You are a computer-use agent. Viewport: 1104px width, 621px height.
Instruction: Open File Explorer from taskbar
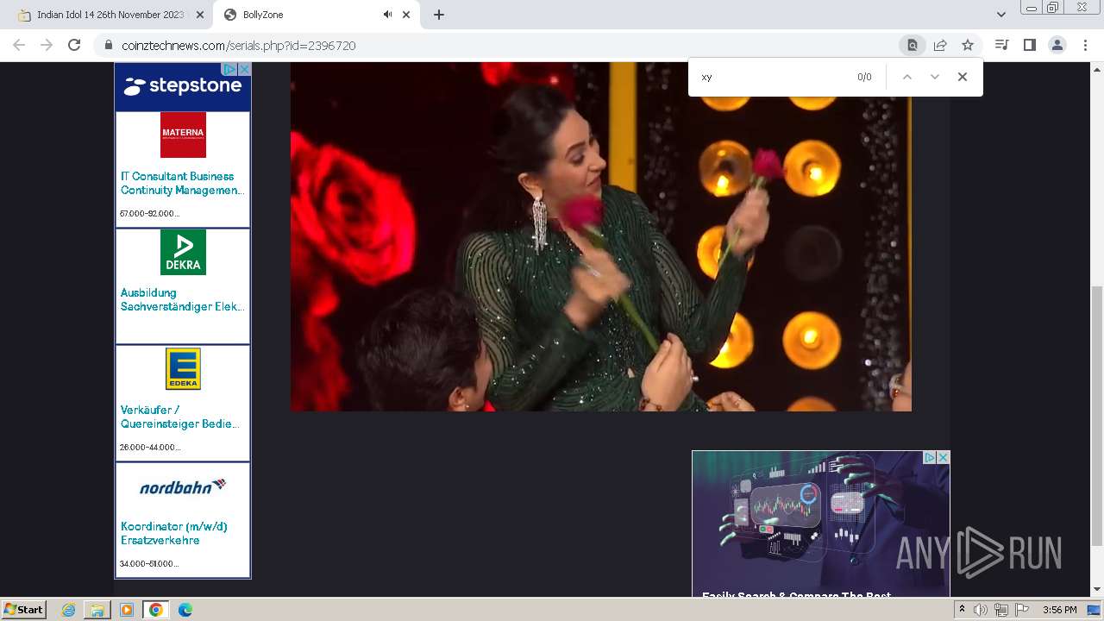click(x=97, y=610)
